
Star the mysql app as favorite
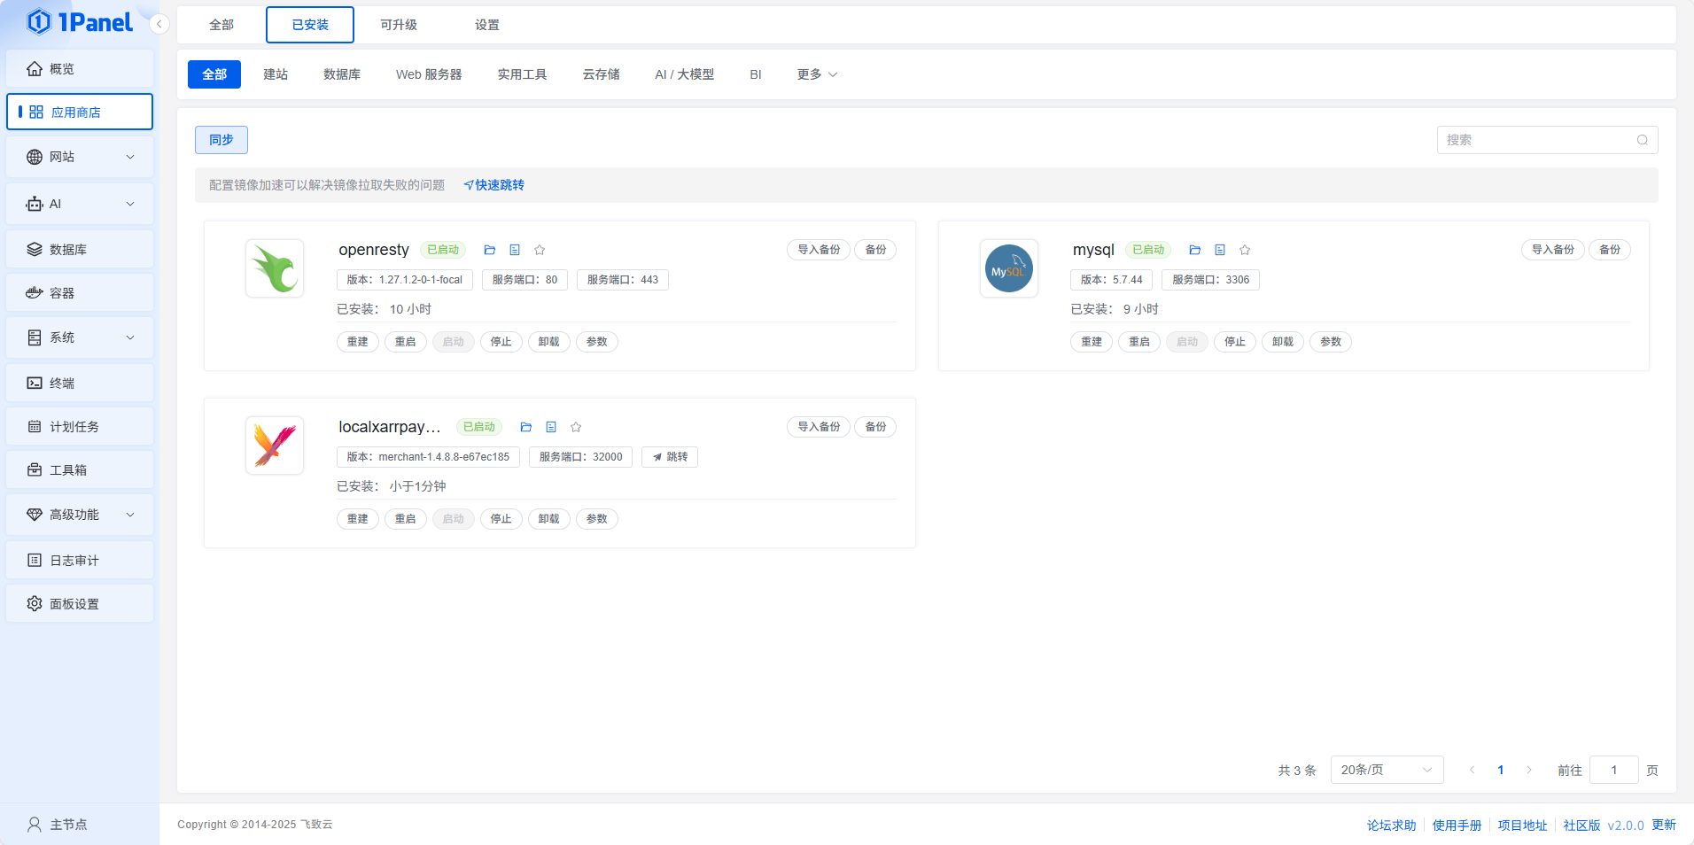(1245, 250)
